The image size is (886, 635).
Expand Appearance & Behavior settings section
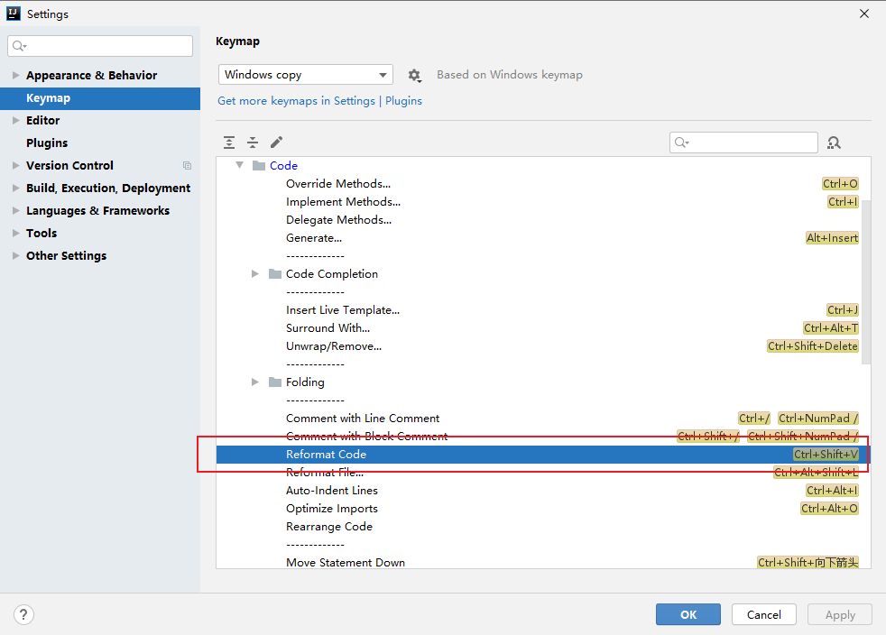tap(15, 76)
